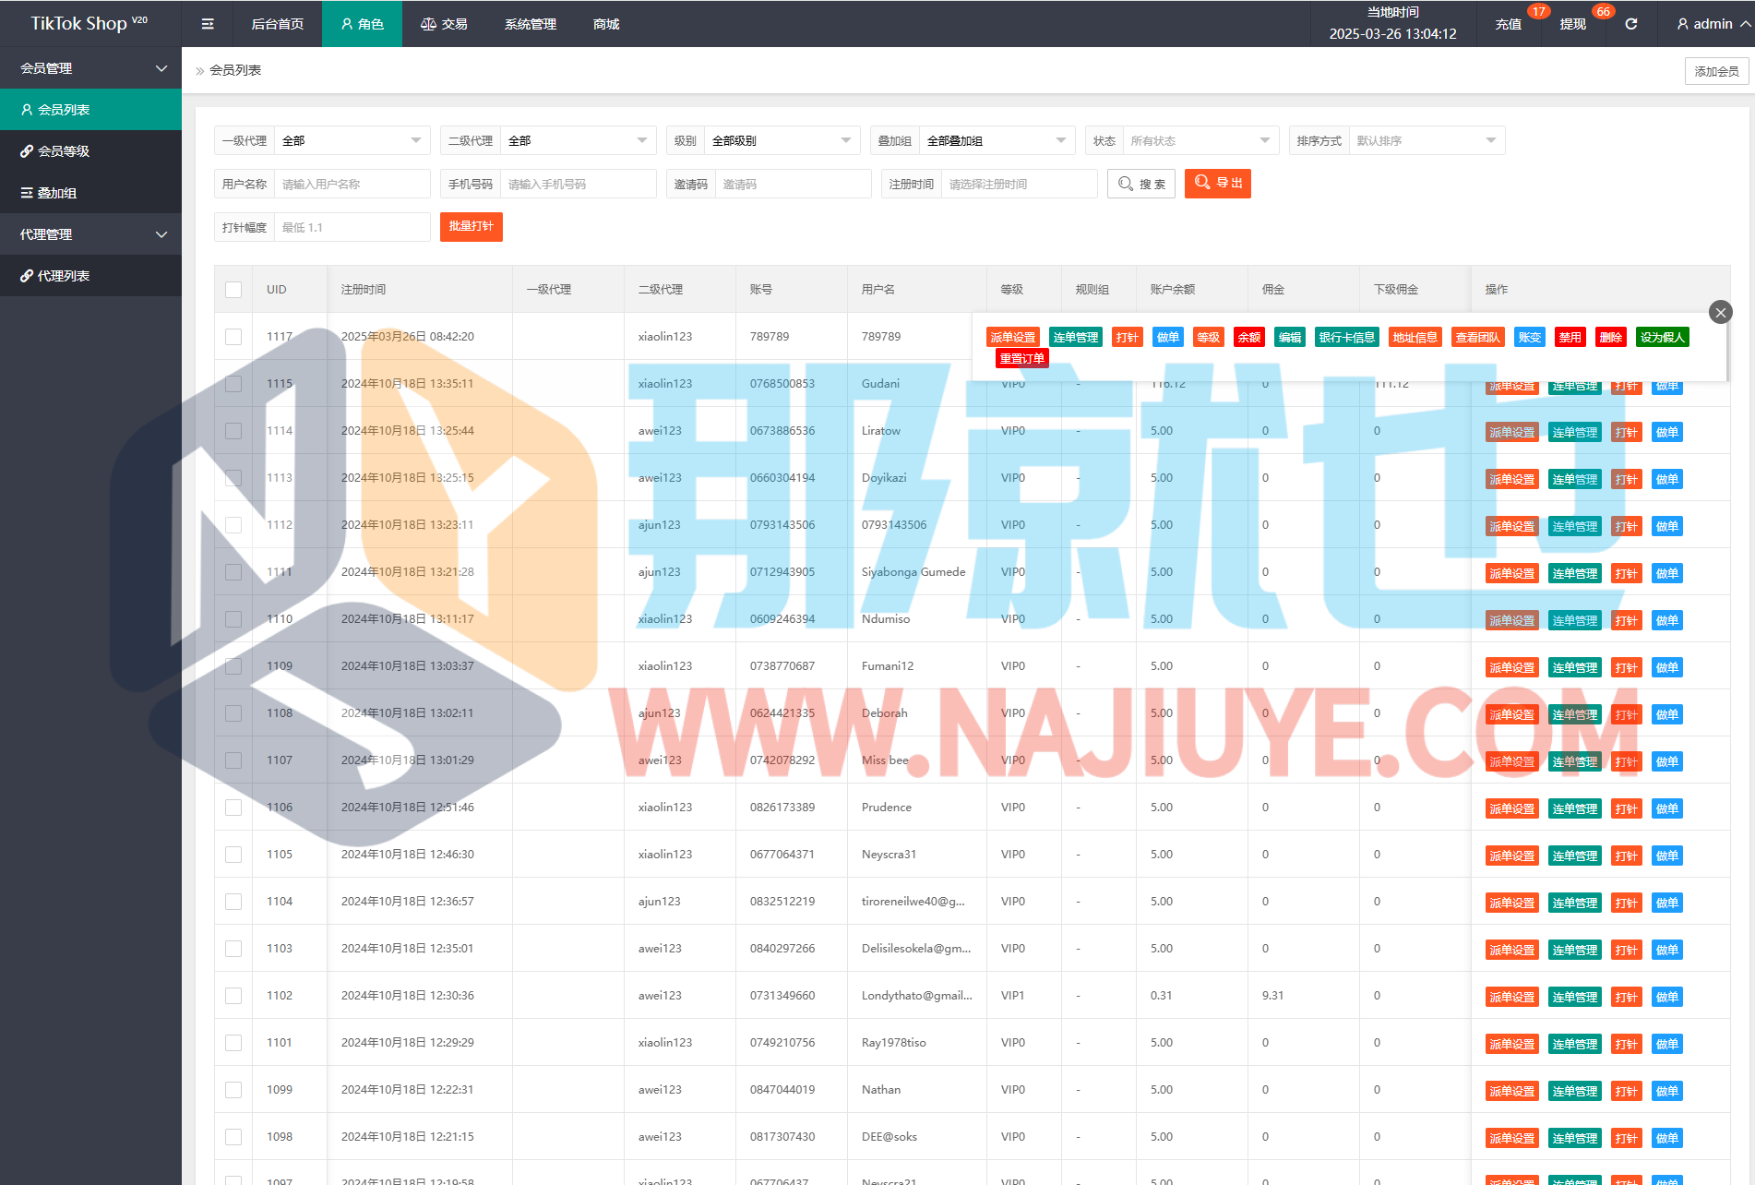Screen dimensions: 1755x1185
Task: Open the 充值 recharge notifications
Action: click(1509, 24)
